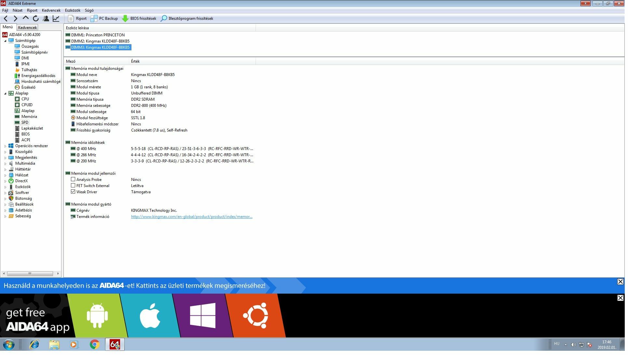This screenshot has height=355, width=628.
Task: Open BIOS frissítések green arrow
Action: [x=125, y=19]
